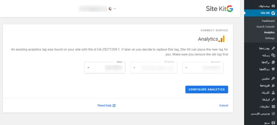
Task: Click the Analytics bar chart icon
Action: [x=222, y=39]
